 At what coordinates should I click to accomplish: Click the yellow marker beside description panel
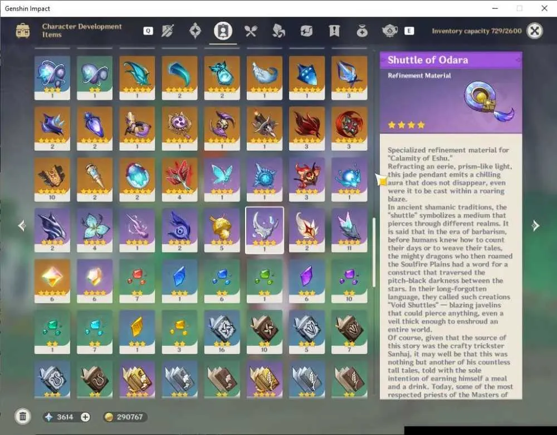pyautogui.click(x=382, y=181)
